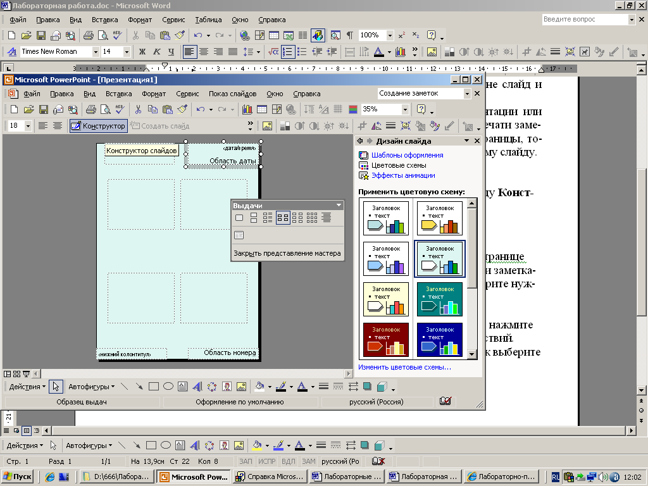Screen dimensions: 648x486
Task: Open Word font name Times New Roman dropdown
Action: [x=96, y=52]
